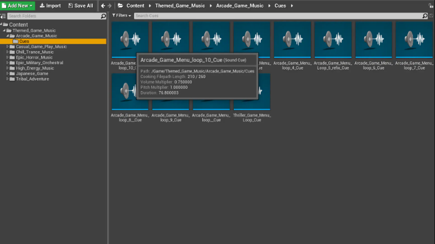Click the Thriller_Game_Menu_Loop_Cue label
Viewport: 435px width, 244px height.
tap(252, 118)
